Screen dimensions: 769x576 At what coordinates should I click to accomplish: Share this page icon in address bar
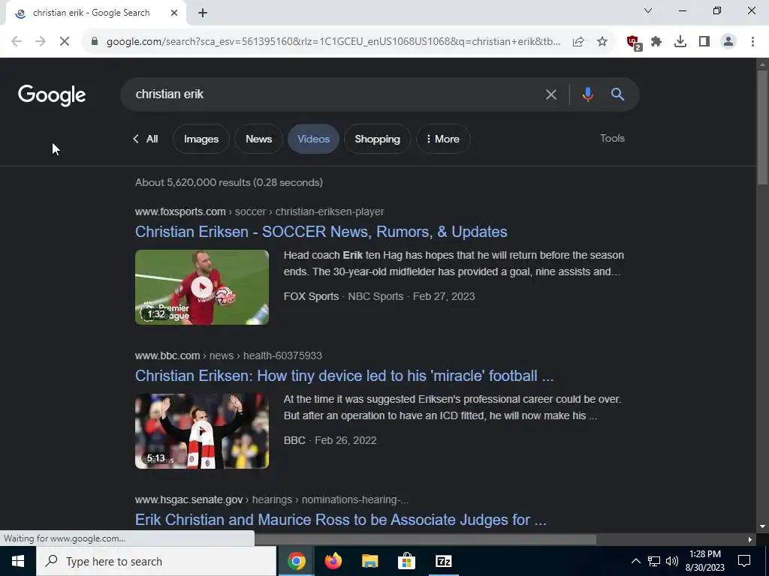point(578,42)
